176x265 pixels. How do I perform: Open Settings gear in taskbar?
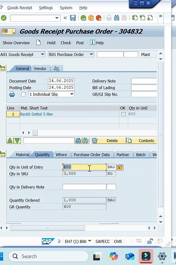pyautogui.click(x=162, y=256)
